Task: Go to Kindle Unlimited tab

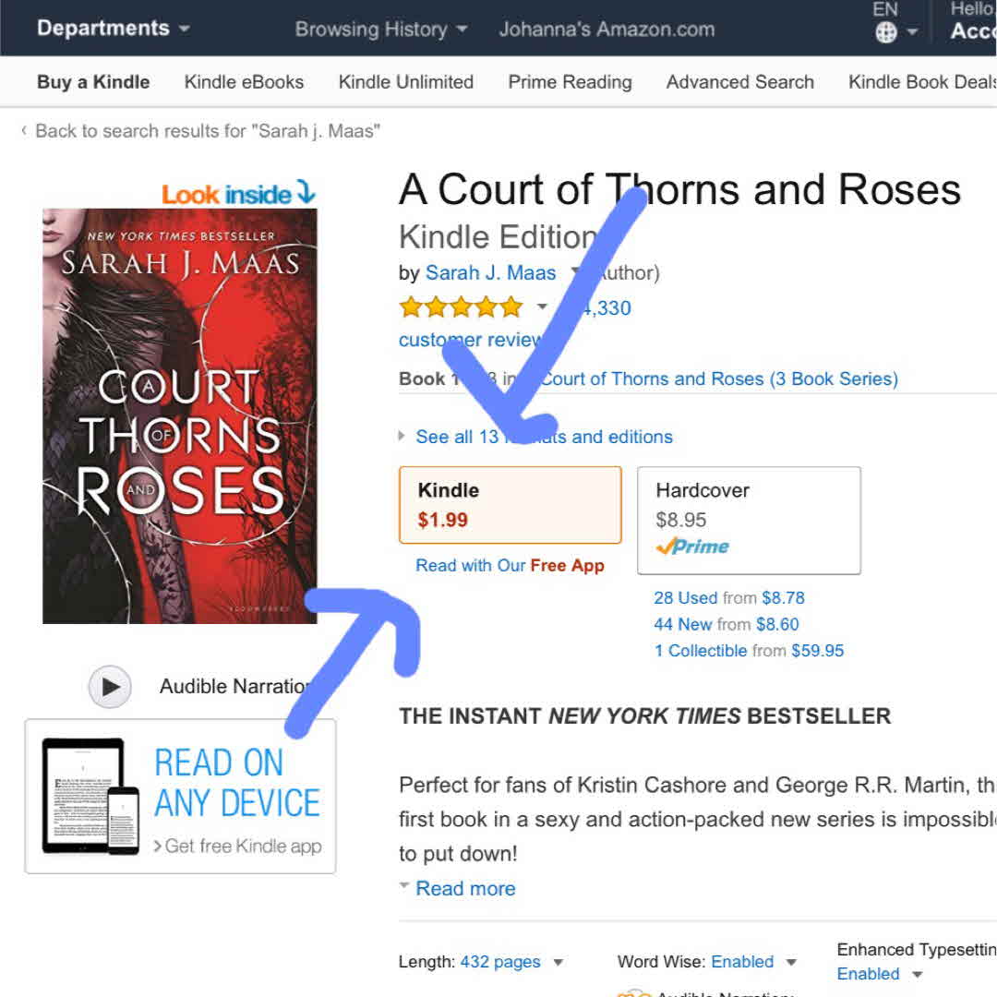Action: 405,82
